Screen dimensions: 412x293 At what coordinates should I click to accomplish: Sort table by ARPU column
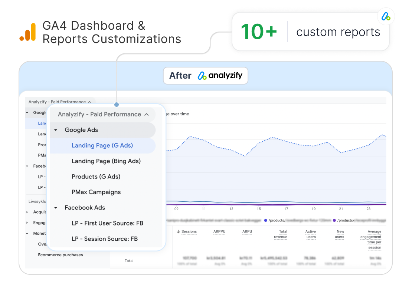[x=247, y=231]
